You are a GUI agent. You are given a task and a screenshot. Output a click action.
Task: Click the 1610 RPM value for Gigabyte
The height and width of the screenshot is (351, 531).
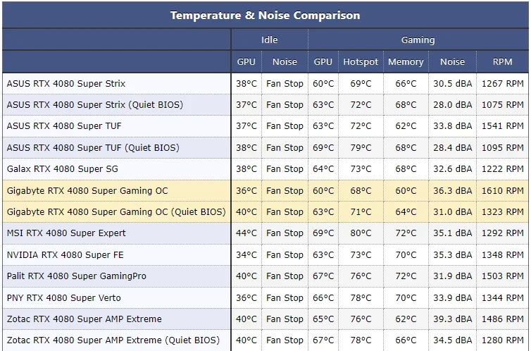click(x=503, y=190)
